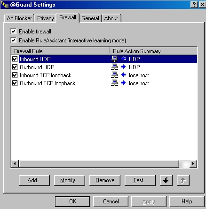This screenshot has height=209, width=206.
Task: Uncheck the Inbound TCP loopback rule checkbox
Action: [15, 75]
